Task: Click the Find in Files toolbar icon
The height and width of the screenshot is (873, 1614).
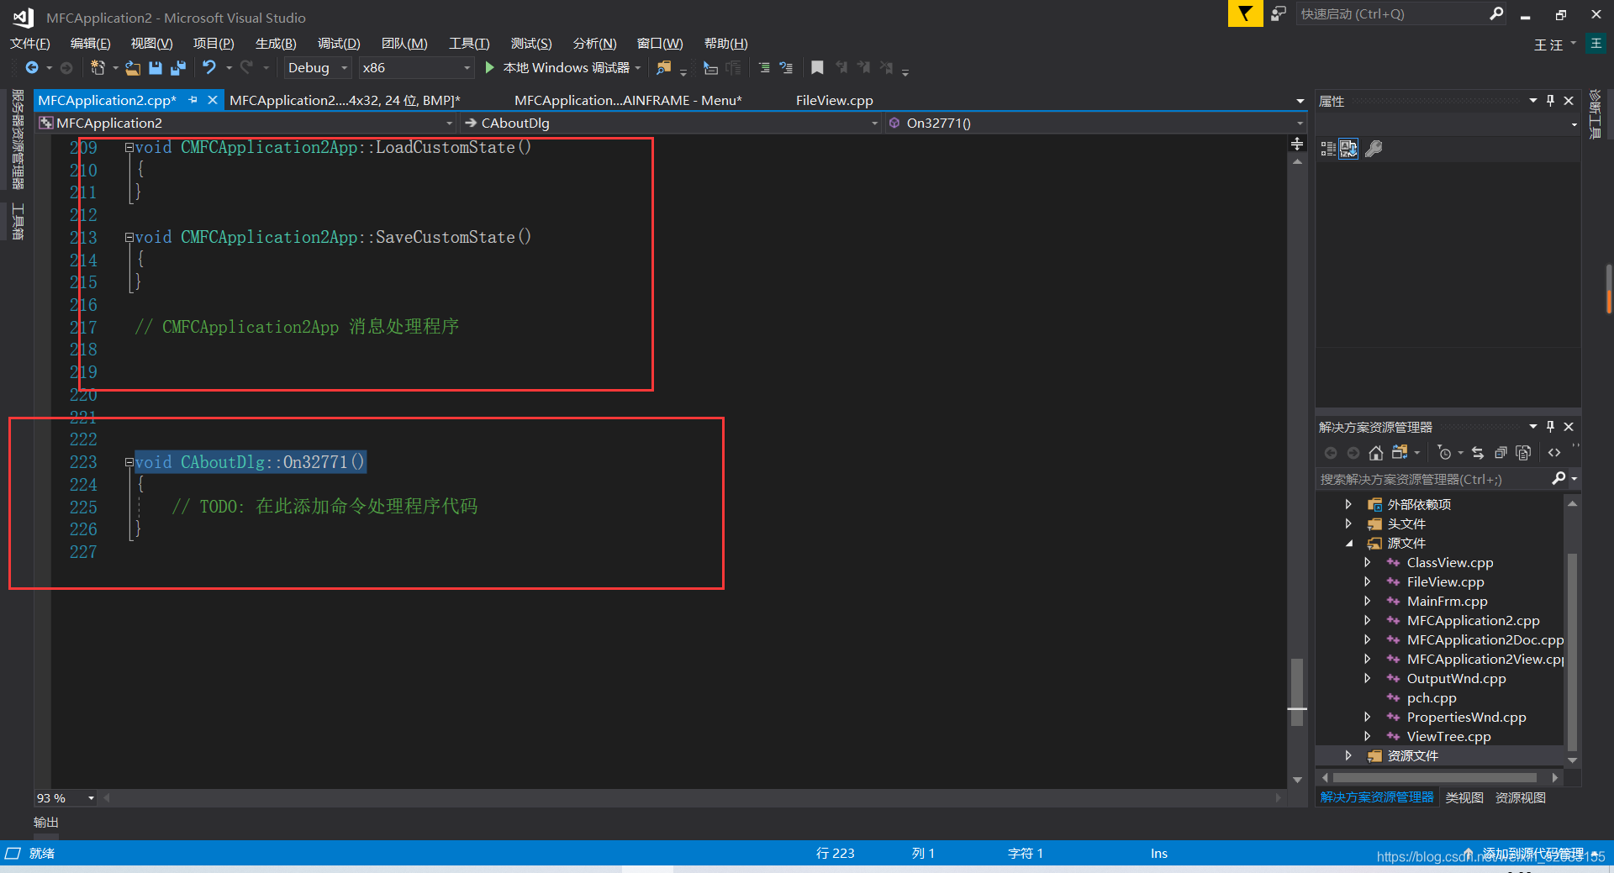Action: pos(664,67)
